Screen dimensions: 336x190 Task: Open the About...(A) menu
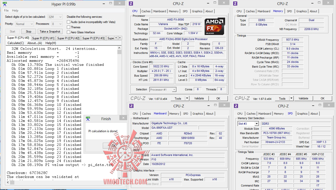coord(35,43)
